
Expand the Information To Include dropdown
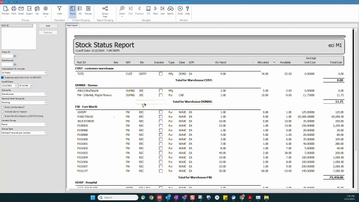[x=46, y=73]
